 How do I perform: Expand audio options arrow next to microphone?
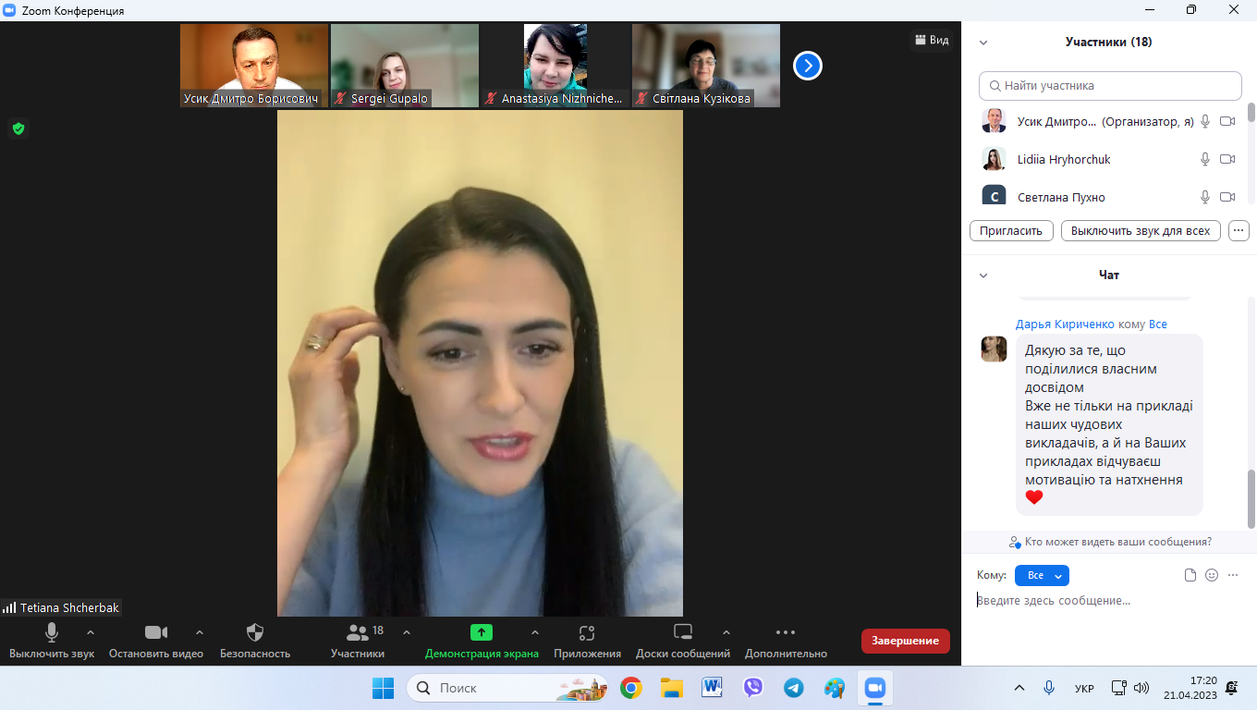coord(91,632)
